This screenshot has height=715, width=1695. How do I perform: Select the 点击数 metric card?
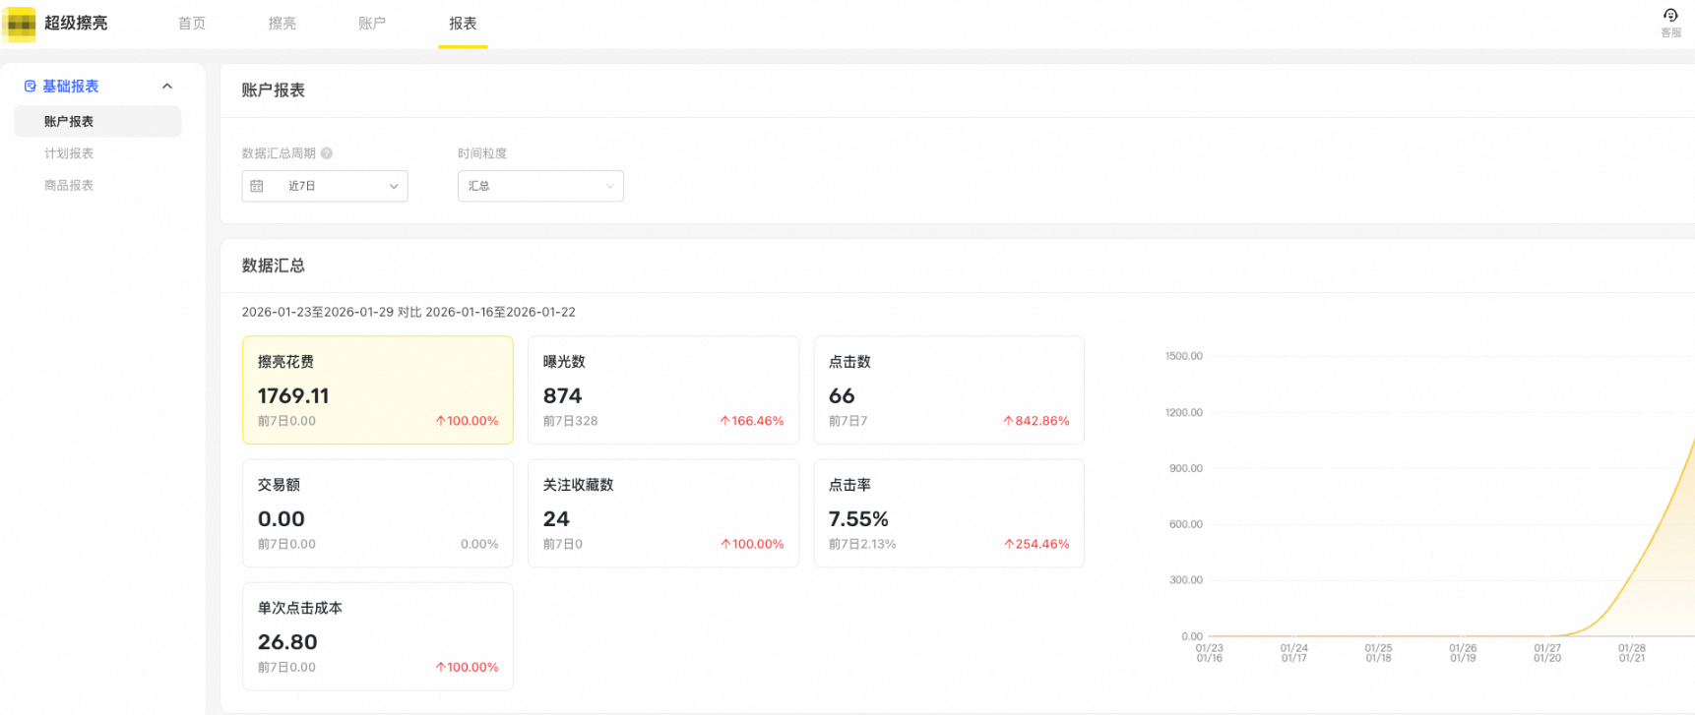(x=949, y=390)
